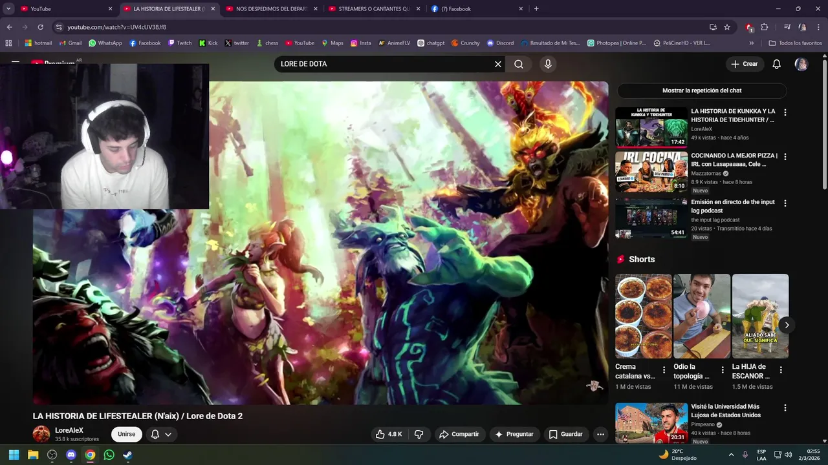The width and height of the screenshot is (828, 465).
Task: Click Mostrar la repetición del chat
Action: coord(702,90)
